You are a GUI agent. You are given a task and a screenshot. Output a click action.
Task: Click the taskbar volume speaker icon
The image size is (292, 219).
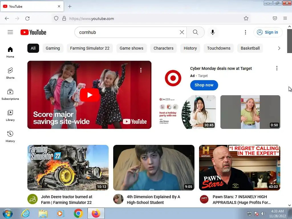point(263,214)
